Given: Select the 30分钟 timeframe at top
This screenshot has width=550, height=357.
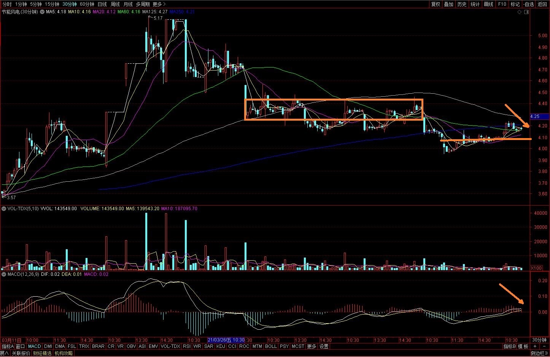Looking at the screenshot, I should point(69,4).
